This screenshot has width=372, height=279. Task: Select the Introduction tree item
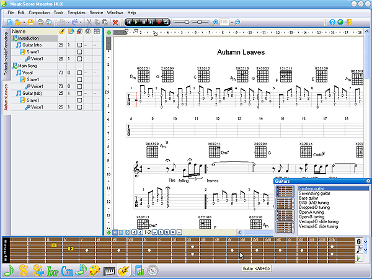click(x=29, y=38)
